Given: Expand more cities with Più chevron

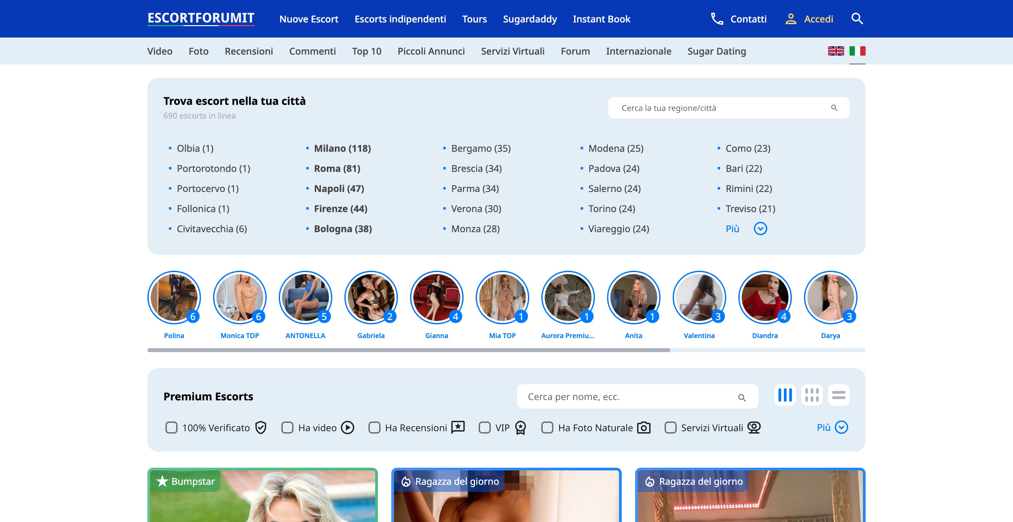Looking at the screenshot, I should (x=760, y=229).
